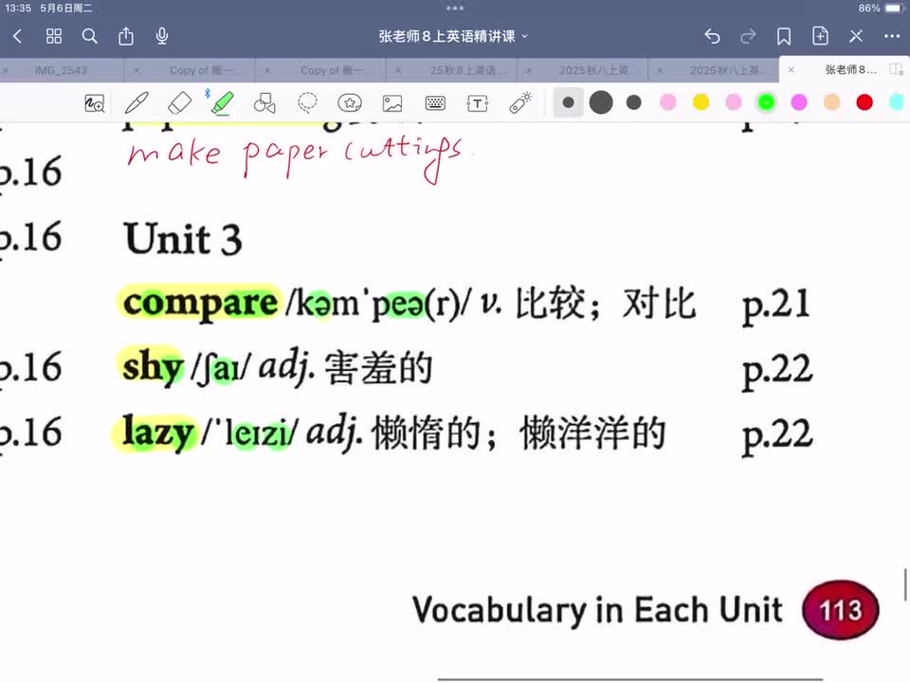Screen dimensions: 910x683
Task: Tap the battery indicator in status bar
Action: tap(894, 9)
